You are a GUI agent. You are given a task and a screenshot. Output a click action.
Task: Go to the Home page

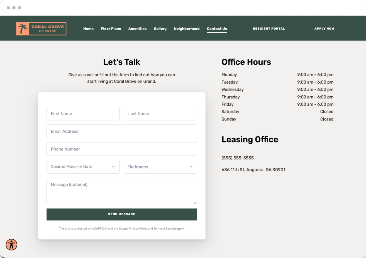coord(88,29)
